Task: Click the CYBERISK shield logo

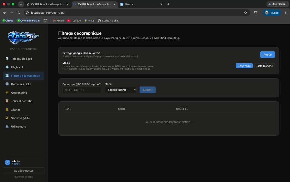Action: [x=24, y=38]
